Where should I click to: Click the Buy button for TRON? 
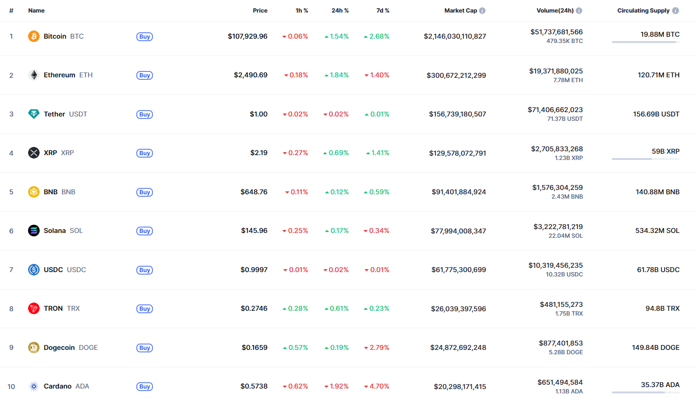(x=145, y=309)
